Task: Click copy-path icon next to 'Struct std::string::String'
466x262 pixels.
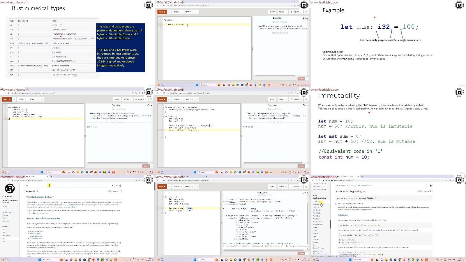Action: [x=364, y=192]
